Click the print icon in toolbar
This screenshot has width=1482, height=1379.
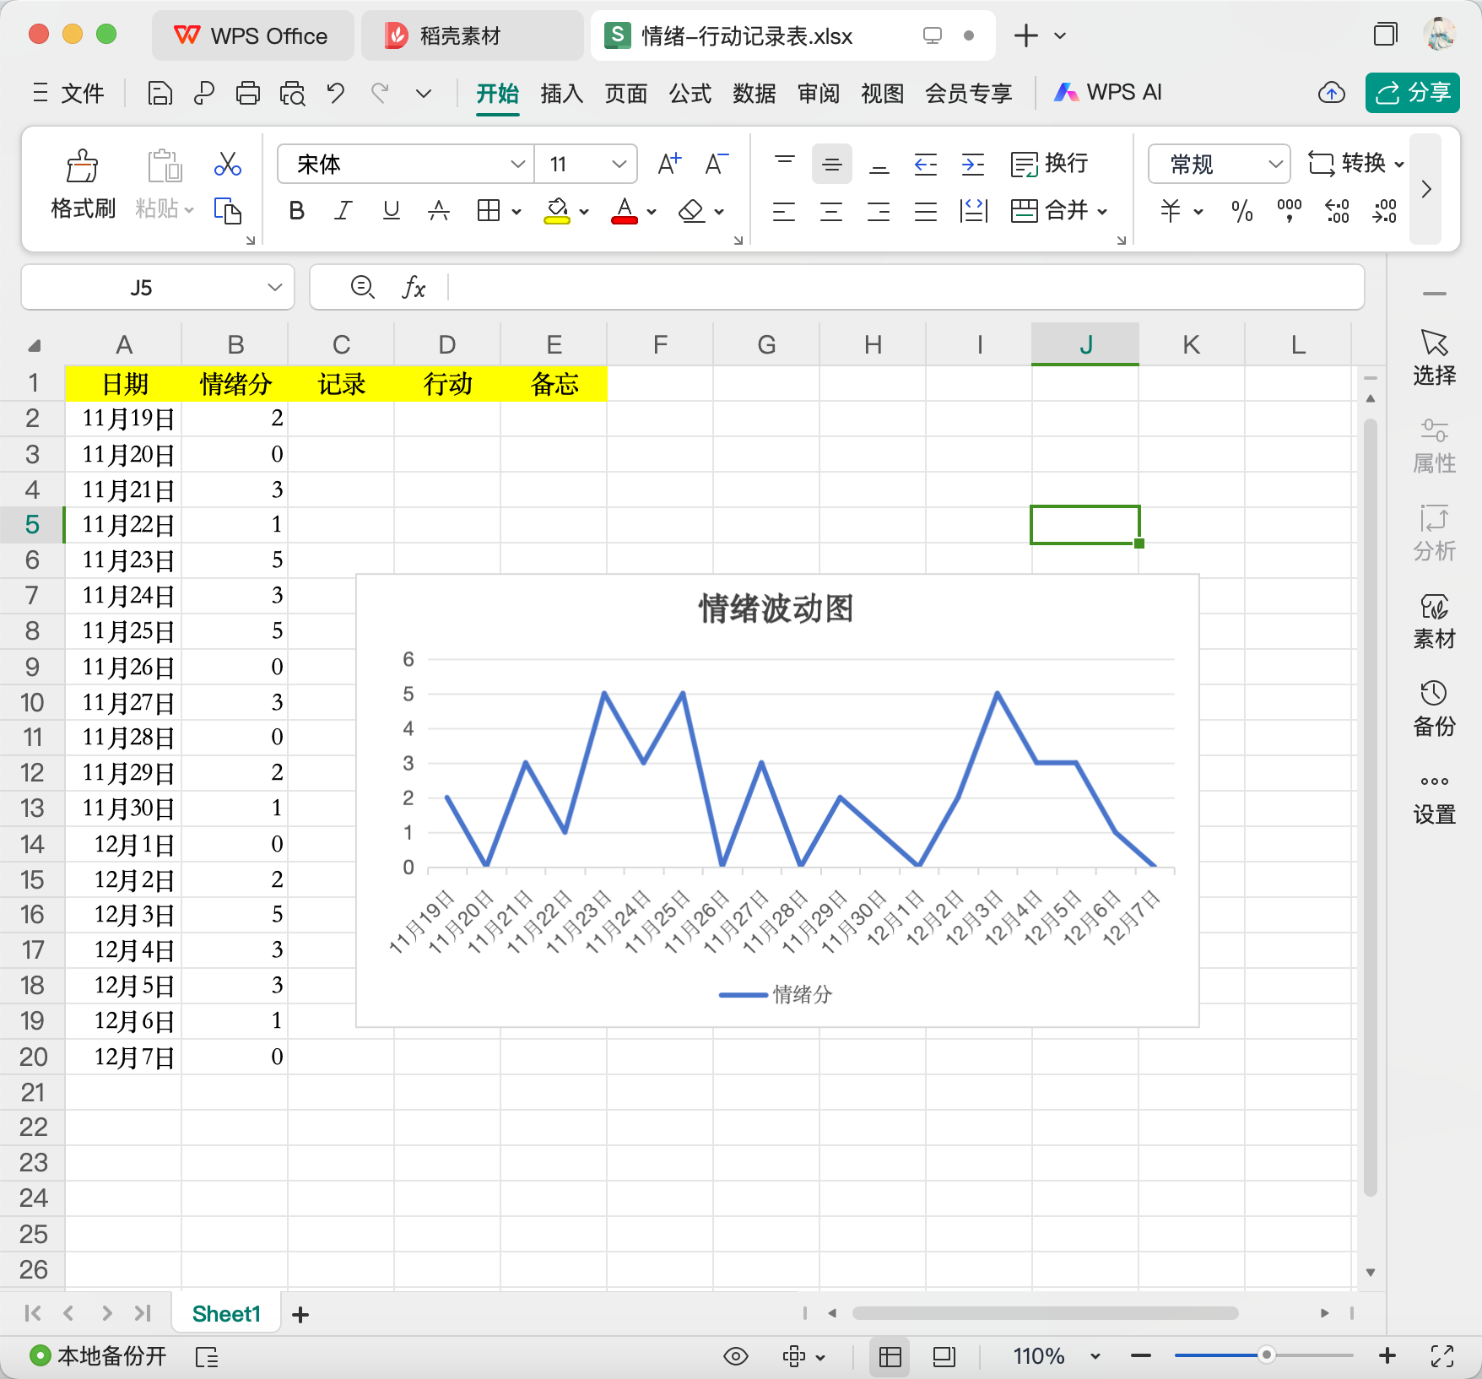point(248,93)
